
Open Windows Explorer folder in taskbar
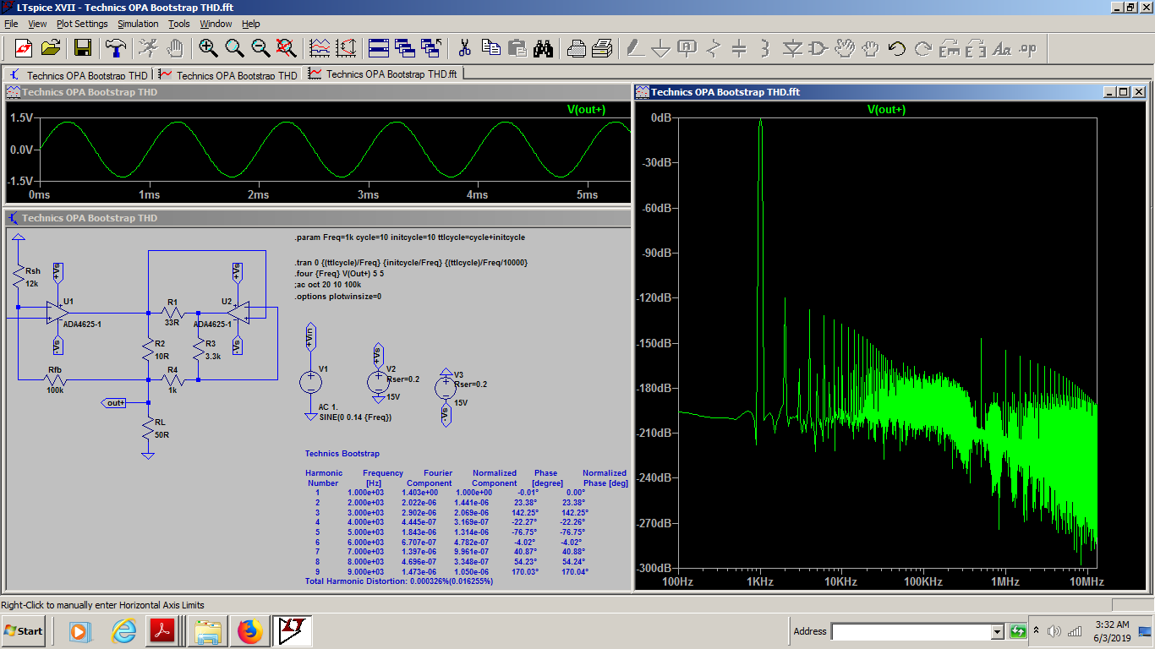207,631
